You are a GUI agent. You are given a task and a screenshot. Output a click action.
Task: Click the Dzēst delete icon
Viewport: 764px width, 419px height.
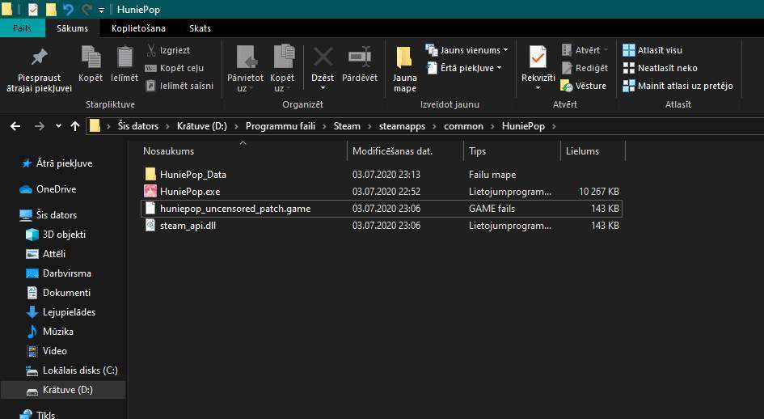click(323, 69)
